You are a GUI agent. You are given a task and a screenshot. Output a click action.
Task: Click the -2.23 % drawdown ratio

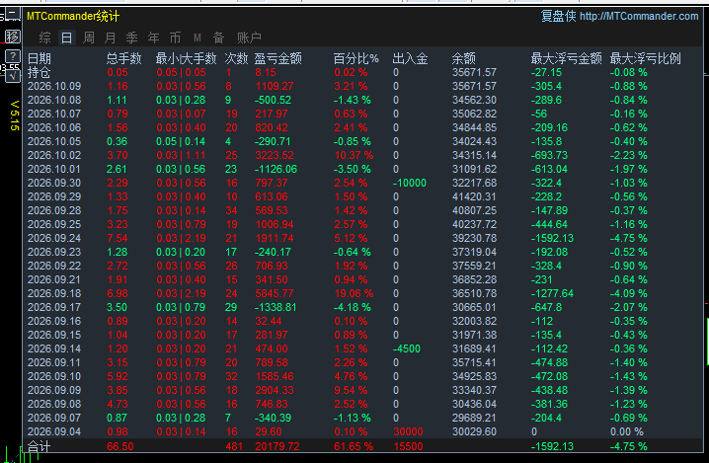coord(628,155)
